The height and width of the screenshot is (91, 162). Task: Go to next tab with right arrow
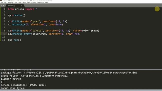pos(3,6)
